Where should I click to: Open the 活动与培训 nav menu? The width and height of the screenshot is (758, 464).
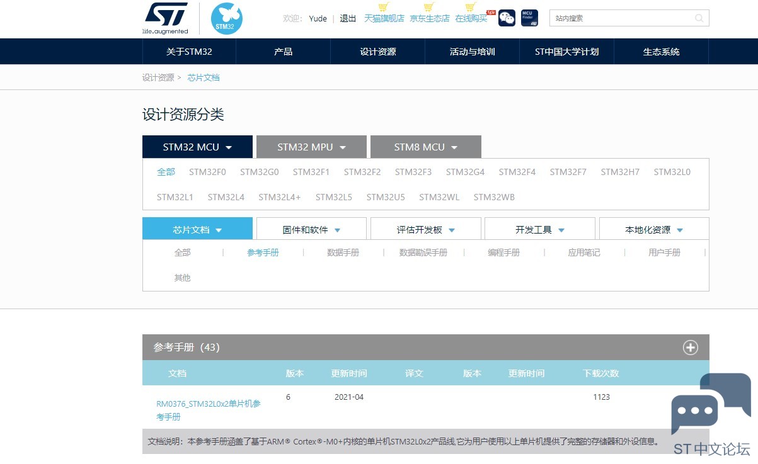(x=472, y=52)
